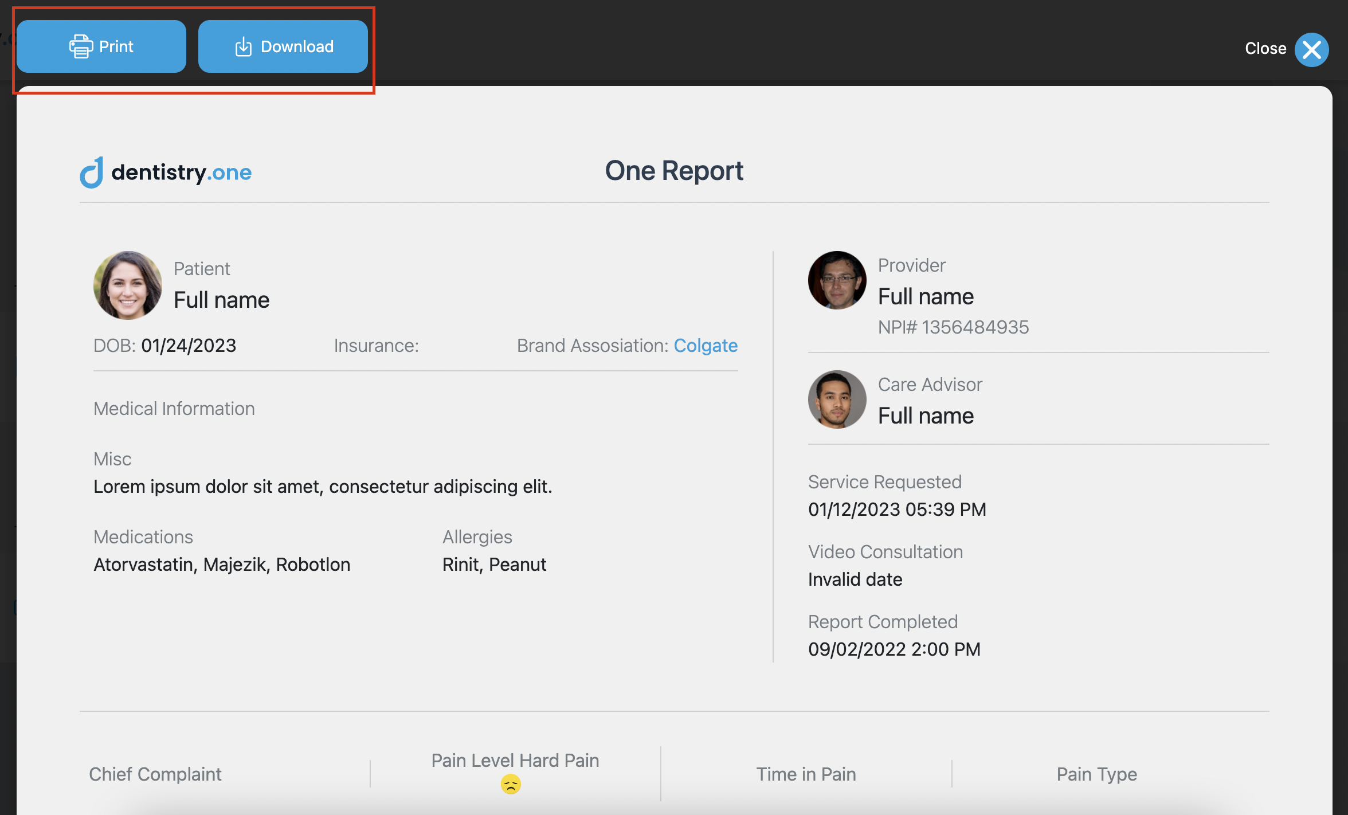Image resolution: width=1348 pixels, height=815 pixels.
Task: Select the NPI# 1356484935 number
Action: tap(953, 327)
